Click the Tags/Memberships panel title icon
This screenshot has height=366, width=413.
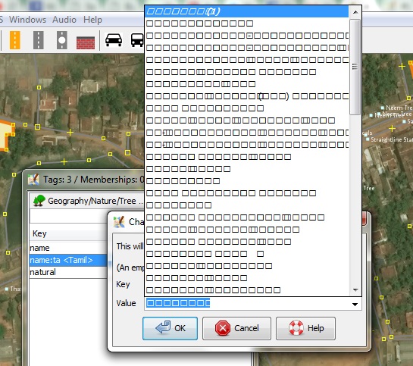coord(33,180)
